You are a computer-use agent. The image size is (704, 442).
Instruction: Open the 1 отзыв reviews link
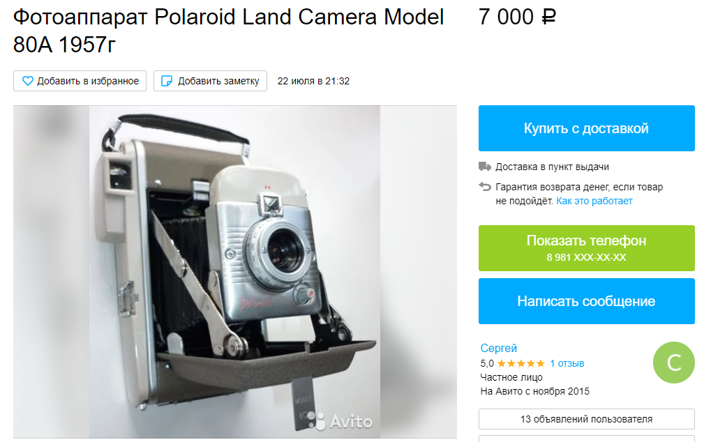coord(567,363)
